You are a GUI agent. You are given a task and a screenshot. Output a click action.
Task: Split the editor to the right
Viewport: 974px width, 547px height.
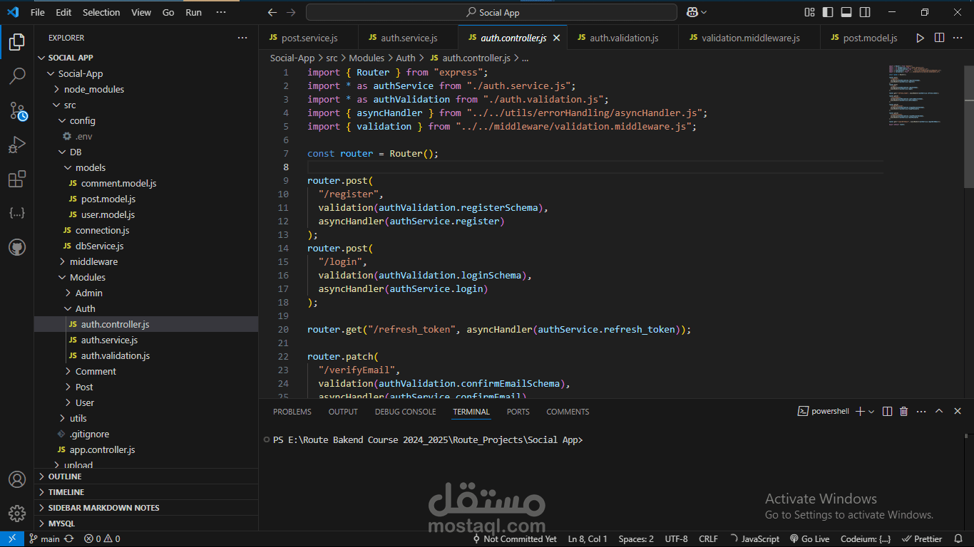click(x=939, y=38)
